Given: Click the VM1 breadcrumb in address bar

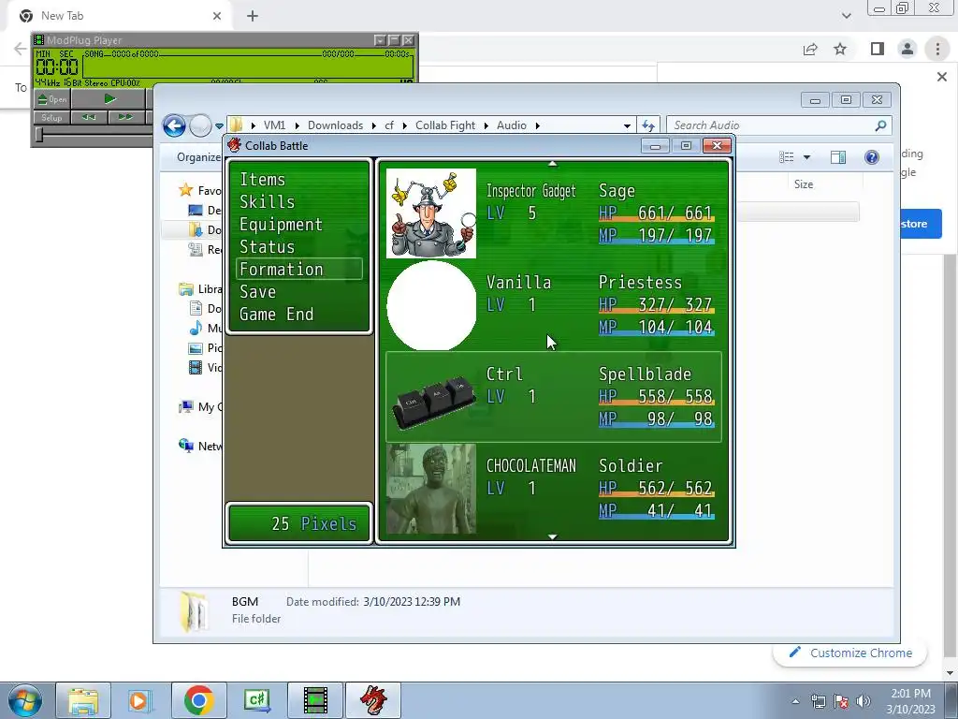Looking at the screenshot, I should point(274,125).
